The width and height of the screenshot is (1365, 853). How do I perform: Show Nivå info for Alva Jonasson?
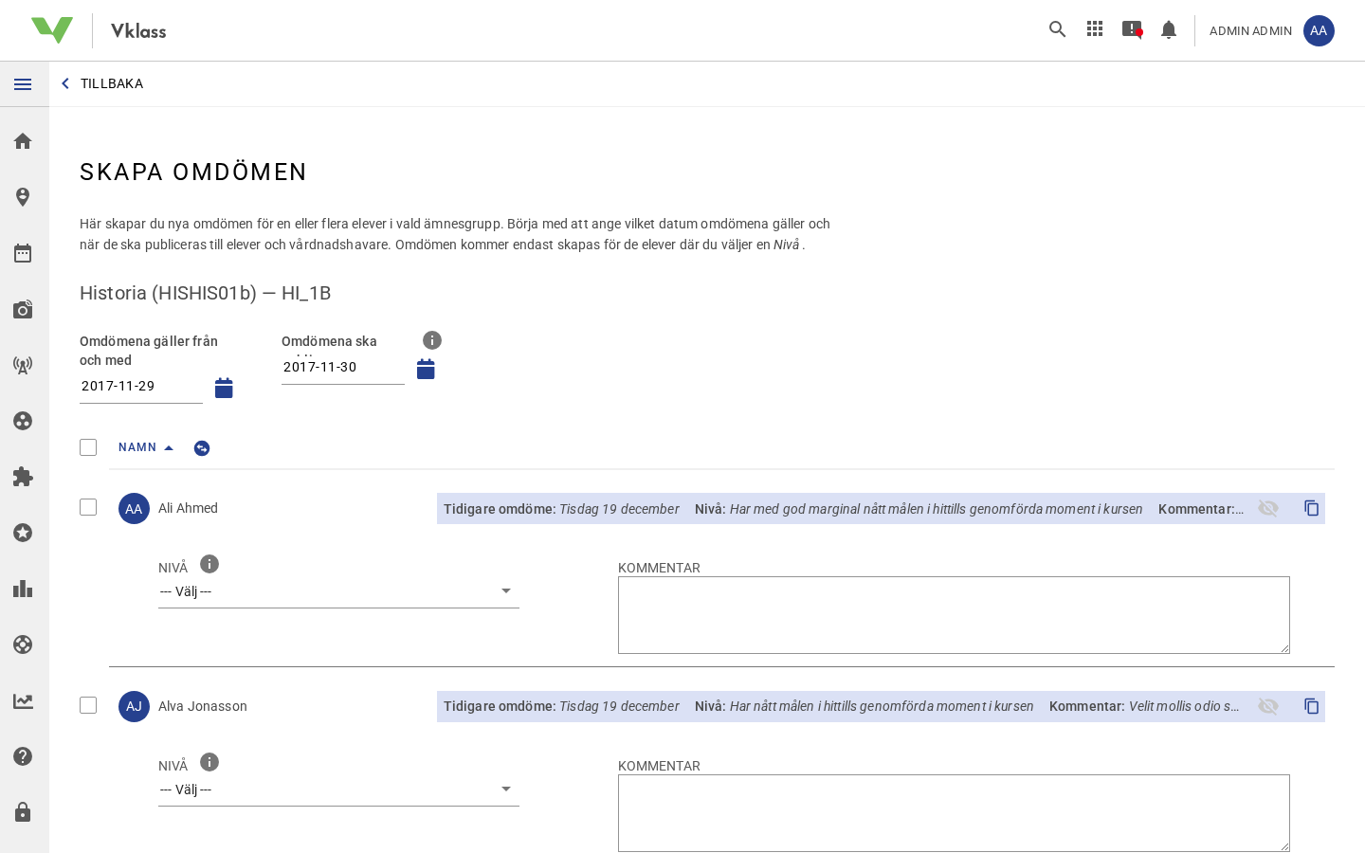point(209,762)
